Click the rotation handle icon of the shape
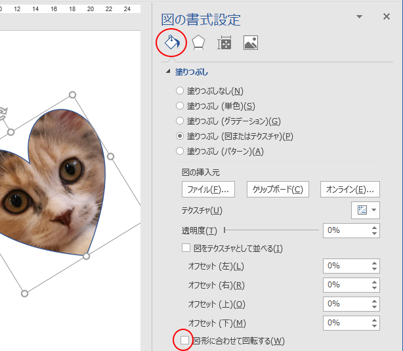 pyautogui.click(x=3, y=114)
